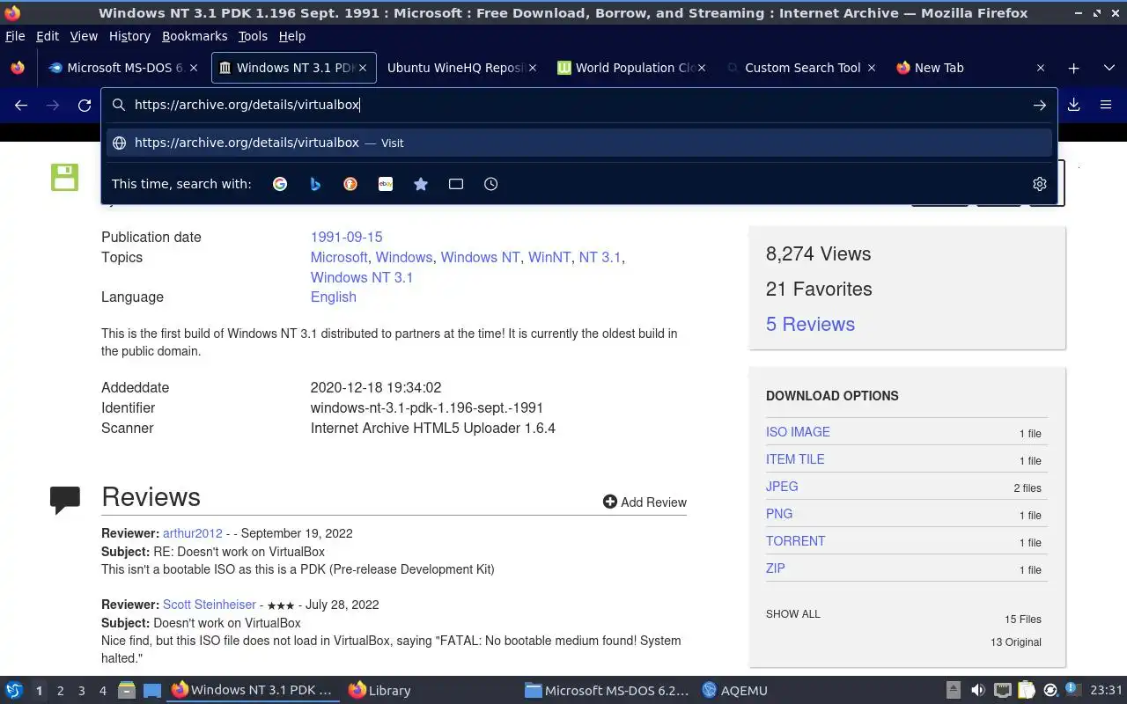
Task: Close the New Tab tab
Action: pyautogui.click(x=1041, y=68)
